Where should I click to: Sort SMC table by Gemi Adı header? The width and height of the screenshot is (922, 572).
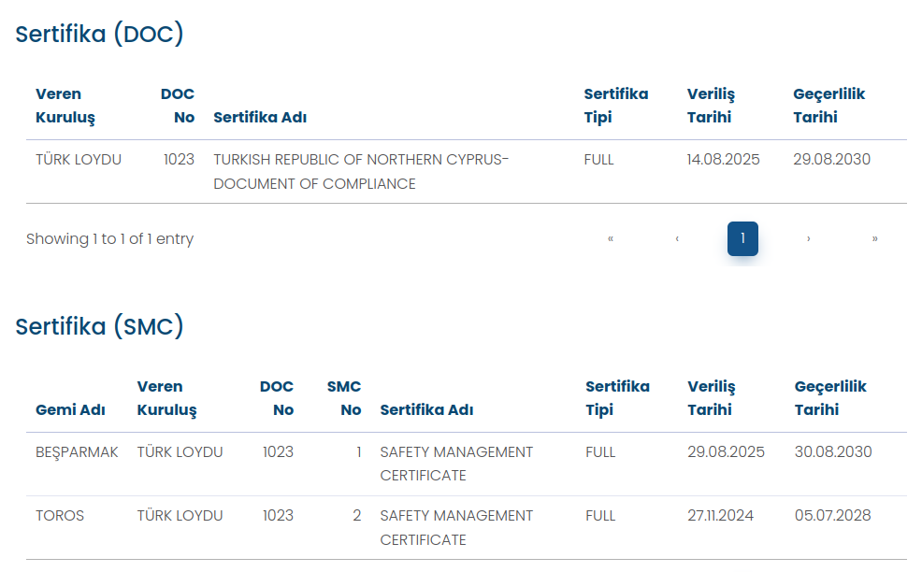(x=70, y=409)
